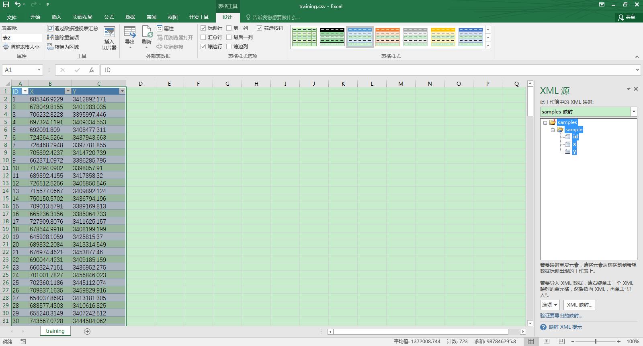Click the verify map for export link

tap(561, 316)
